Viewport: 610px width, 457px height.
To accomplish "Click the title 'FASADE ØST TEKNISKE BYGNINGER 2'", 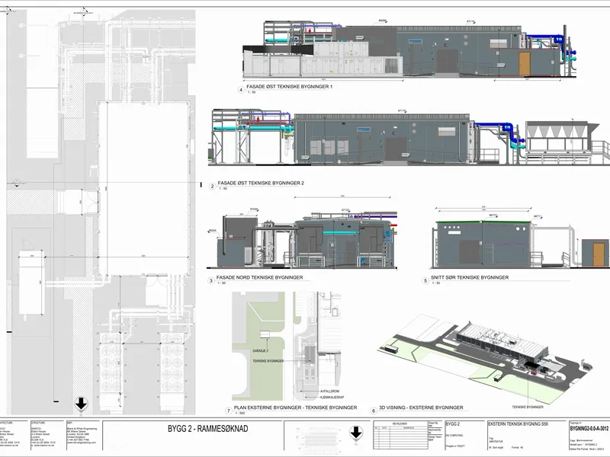I will point(261,183).
